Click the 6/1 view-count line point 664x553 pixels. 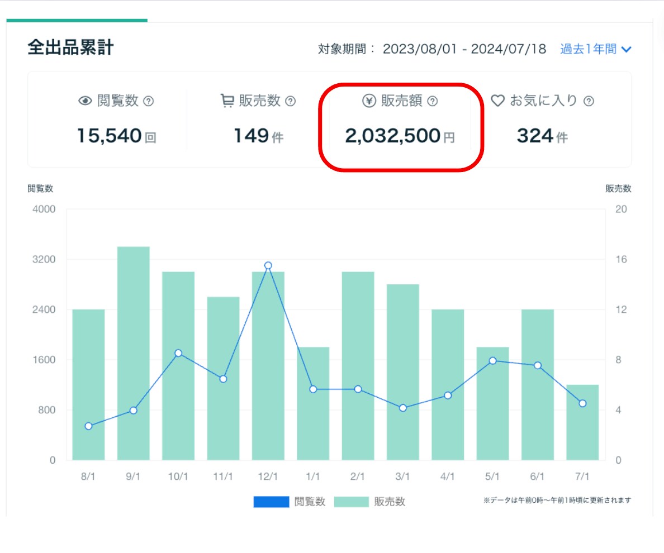point(537,365)
